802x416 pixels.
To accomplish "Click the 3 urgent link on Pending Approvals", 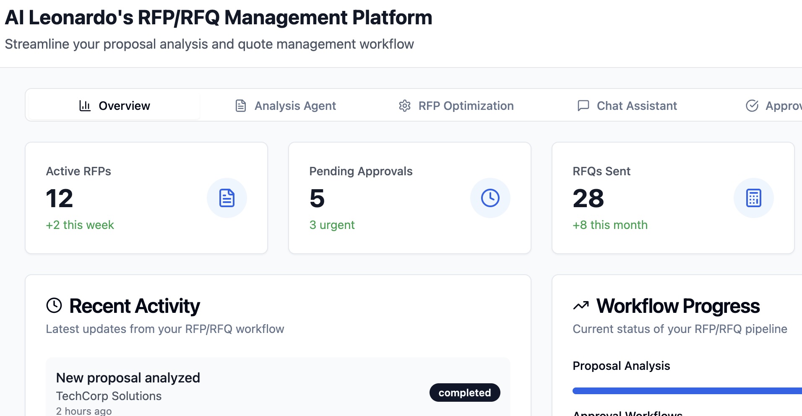I will point(332,225).
